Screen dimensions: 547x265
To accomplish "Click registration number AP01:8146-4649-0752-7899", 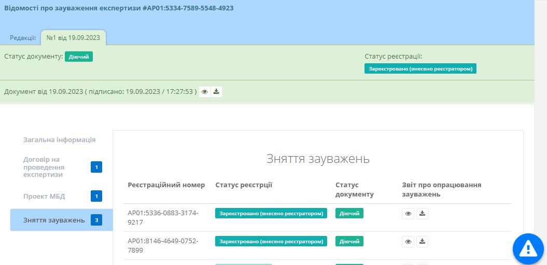I will click(163, 245).
